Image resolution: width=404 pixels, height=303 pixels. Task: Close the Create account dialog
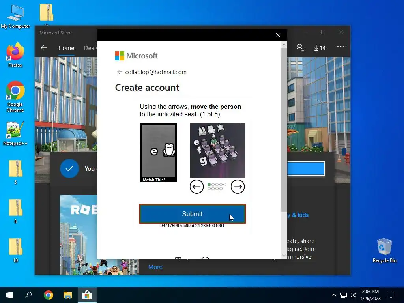[x=278, y=35]
